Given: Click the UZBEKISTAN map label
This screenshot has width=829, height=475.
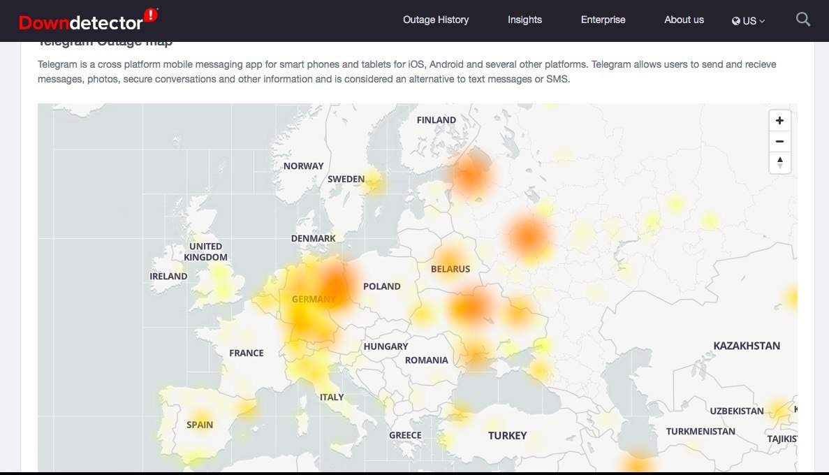Looking at the screenshot, I should click(737, 411).
